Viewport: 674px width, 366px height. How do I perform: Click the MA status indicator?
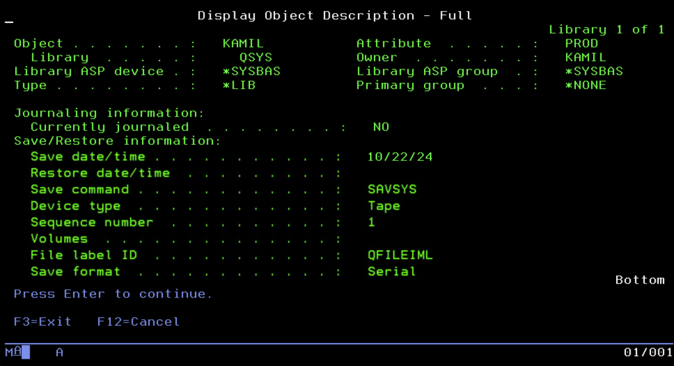(13, 353)
